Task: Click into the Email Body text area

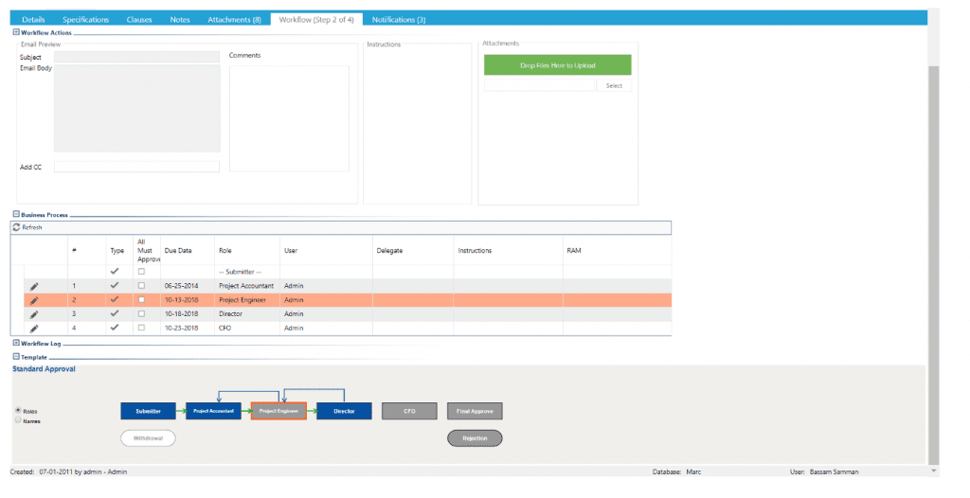Action: [136, 108]
